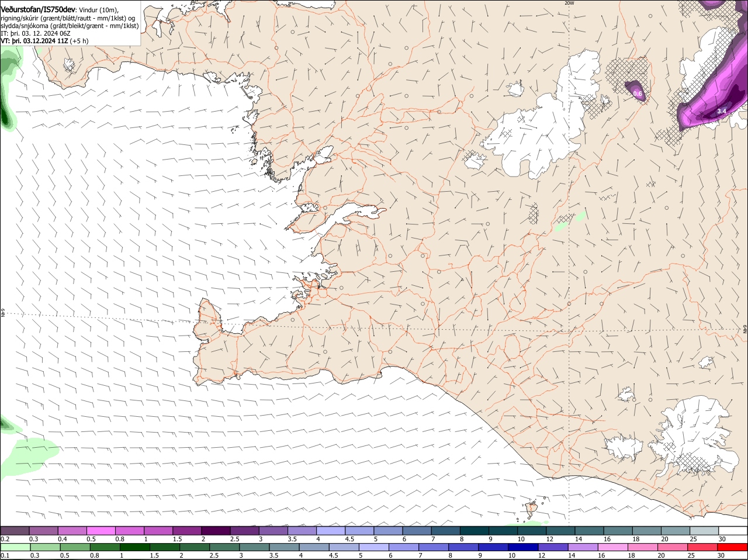This screenshot has width=748, height=560.
Task: Select the lower legend swatch labeled 6
Action: click(x=403, y=547)
